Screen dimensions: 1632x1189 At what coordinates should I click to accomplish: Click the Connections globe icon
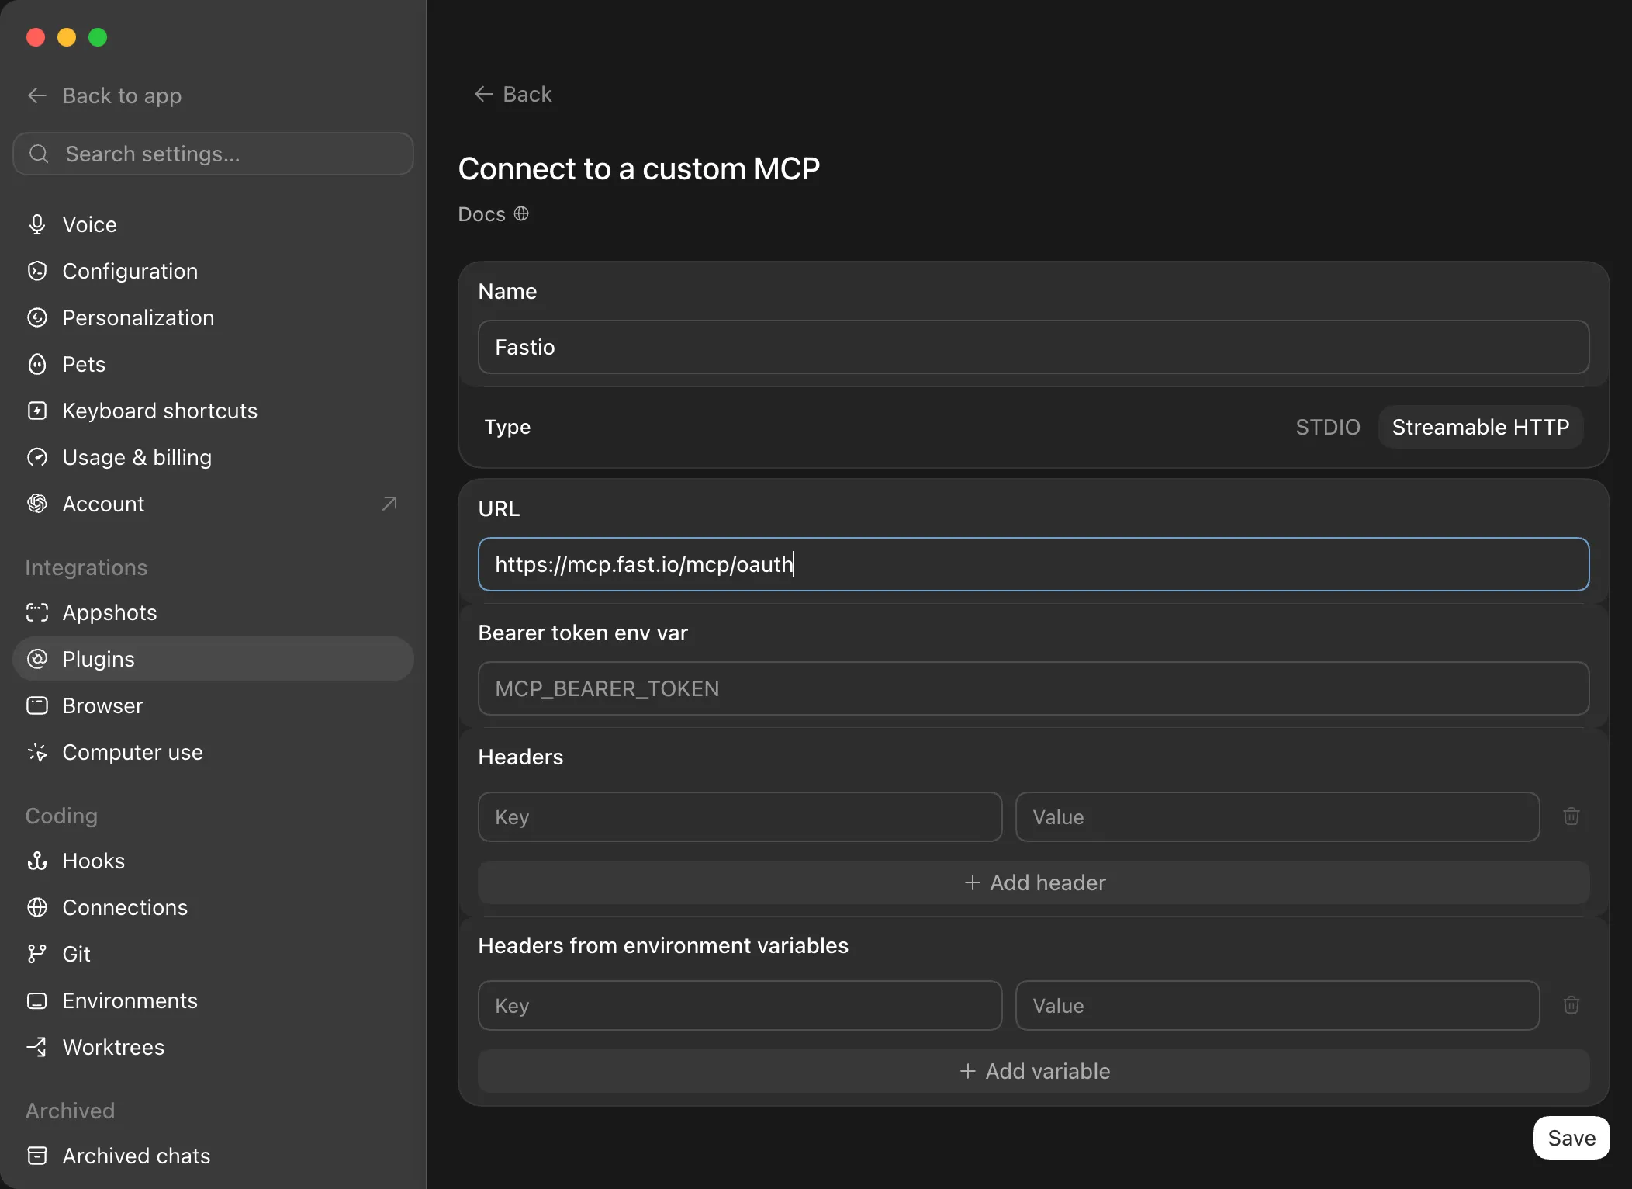click(37, 907)
